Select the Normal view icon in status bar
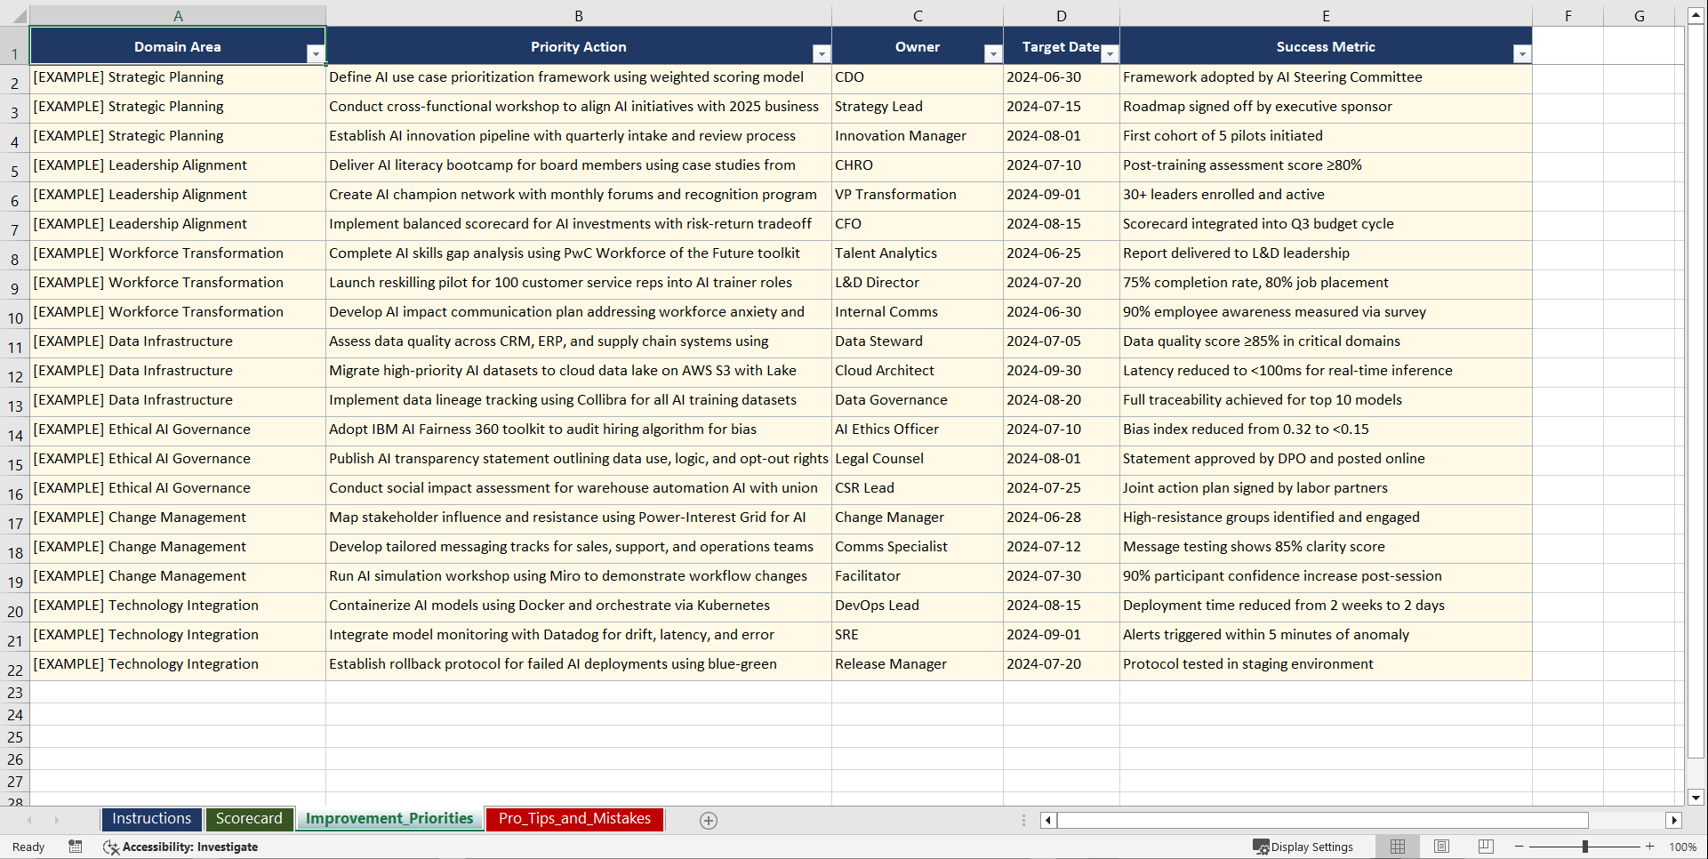 [x=1397, y=847]
